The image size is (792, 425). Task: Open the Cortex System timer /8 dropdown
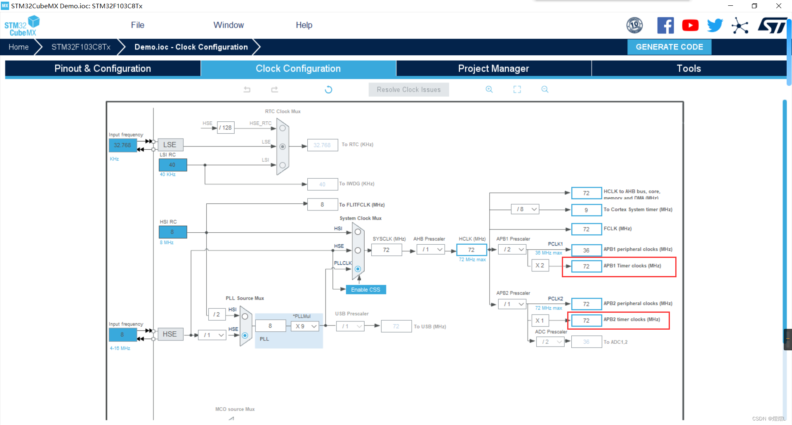525,209
